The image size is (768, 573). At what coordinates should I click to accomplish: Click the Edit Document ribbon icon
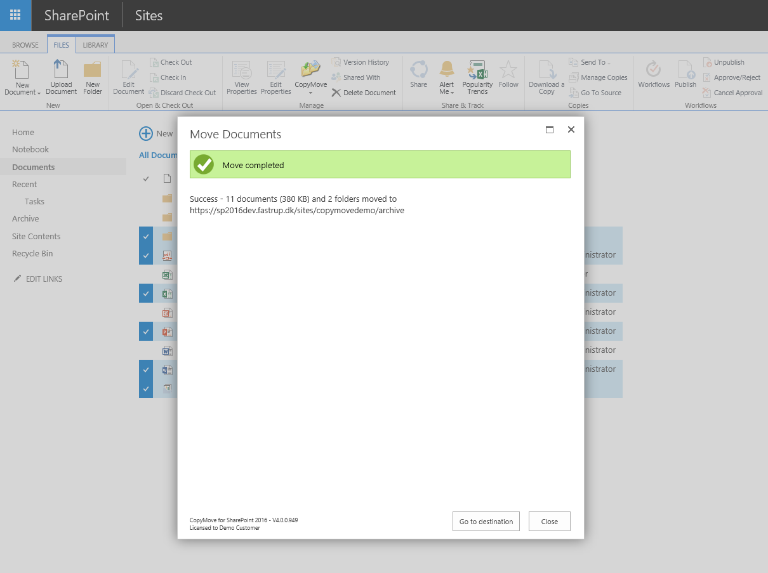coord(129,77)
